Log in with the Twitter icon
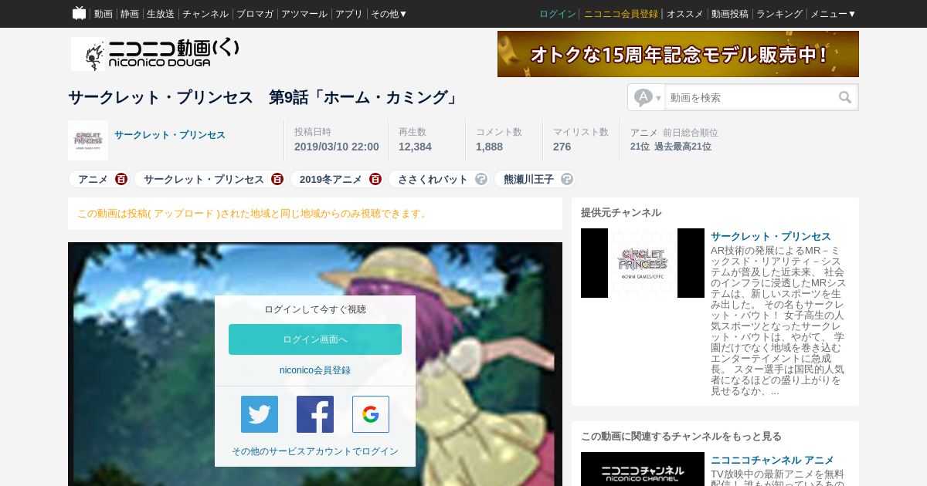The image size is (927, 486). pyautogui.click(x=260, y=414)
